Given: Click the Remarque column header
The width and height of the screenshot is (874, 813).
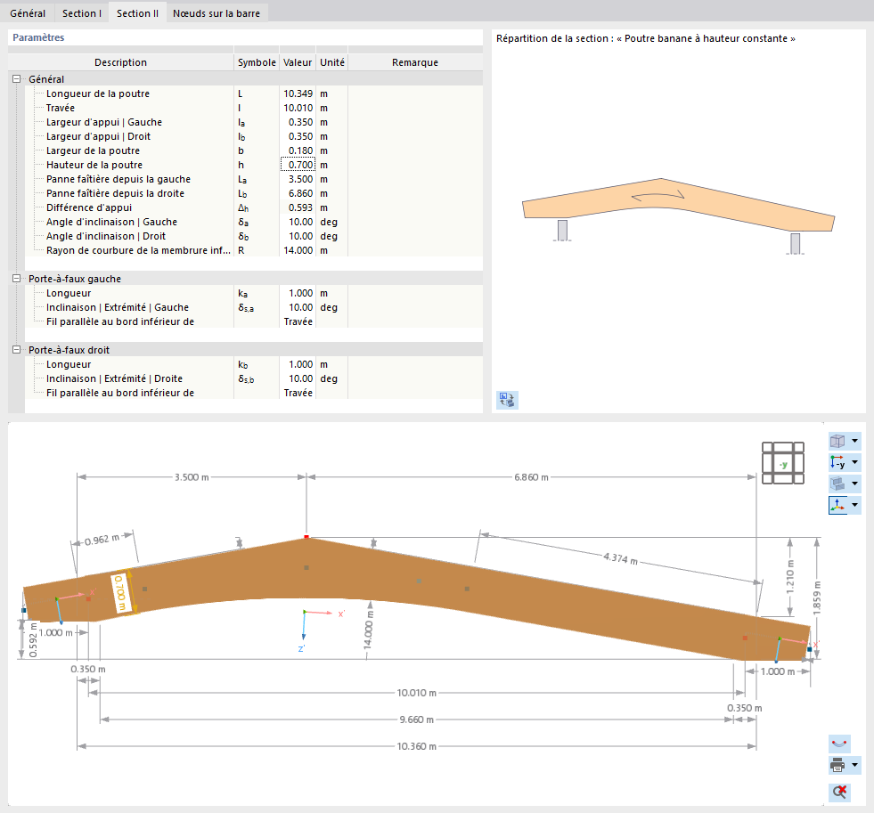Looking at the screenshot, I should tap(415, 62).
